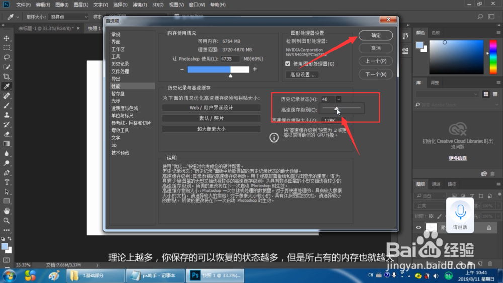Click the cache levels slider
503x283 pixels.
[342, 108]
